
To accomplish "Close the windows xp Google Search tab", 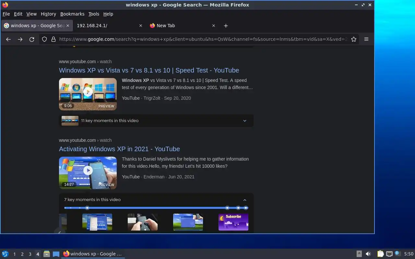I will coord(68,26).
